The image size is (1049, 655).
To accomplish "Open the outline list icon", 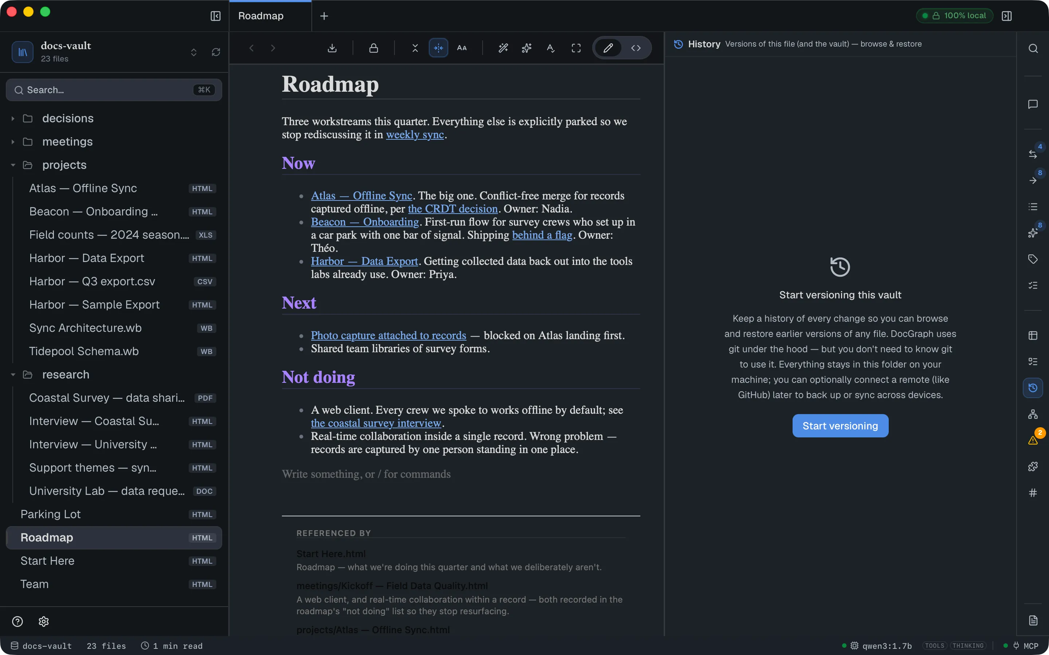I will 1033,207.
